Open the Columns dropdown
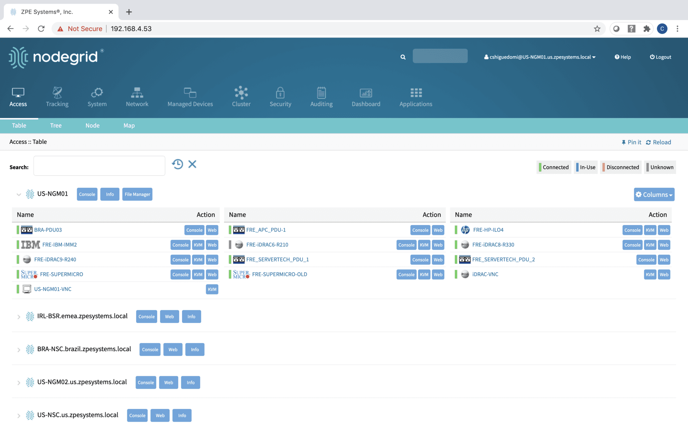 coord(654,194)
